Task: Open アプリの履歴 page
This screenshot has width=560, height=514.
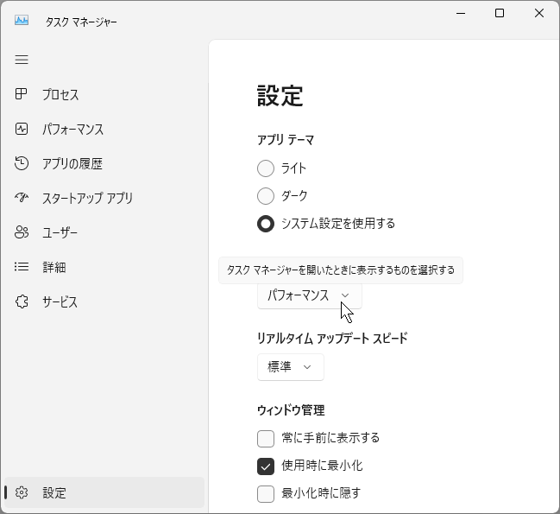Action: (104, 163)
